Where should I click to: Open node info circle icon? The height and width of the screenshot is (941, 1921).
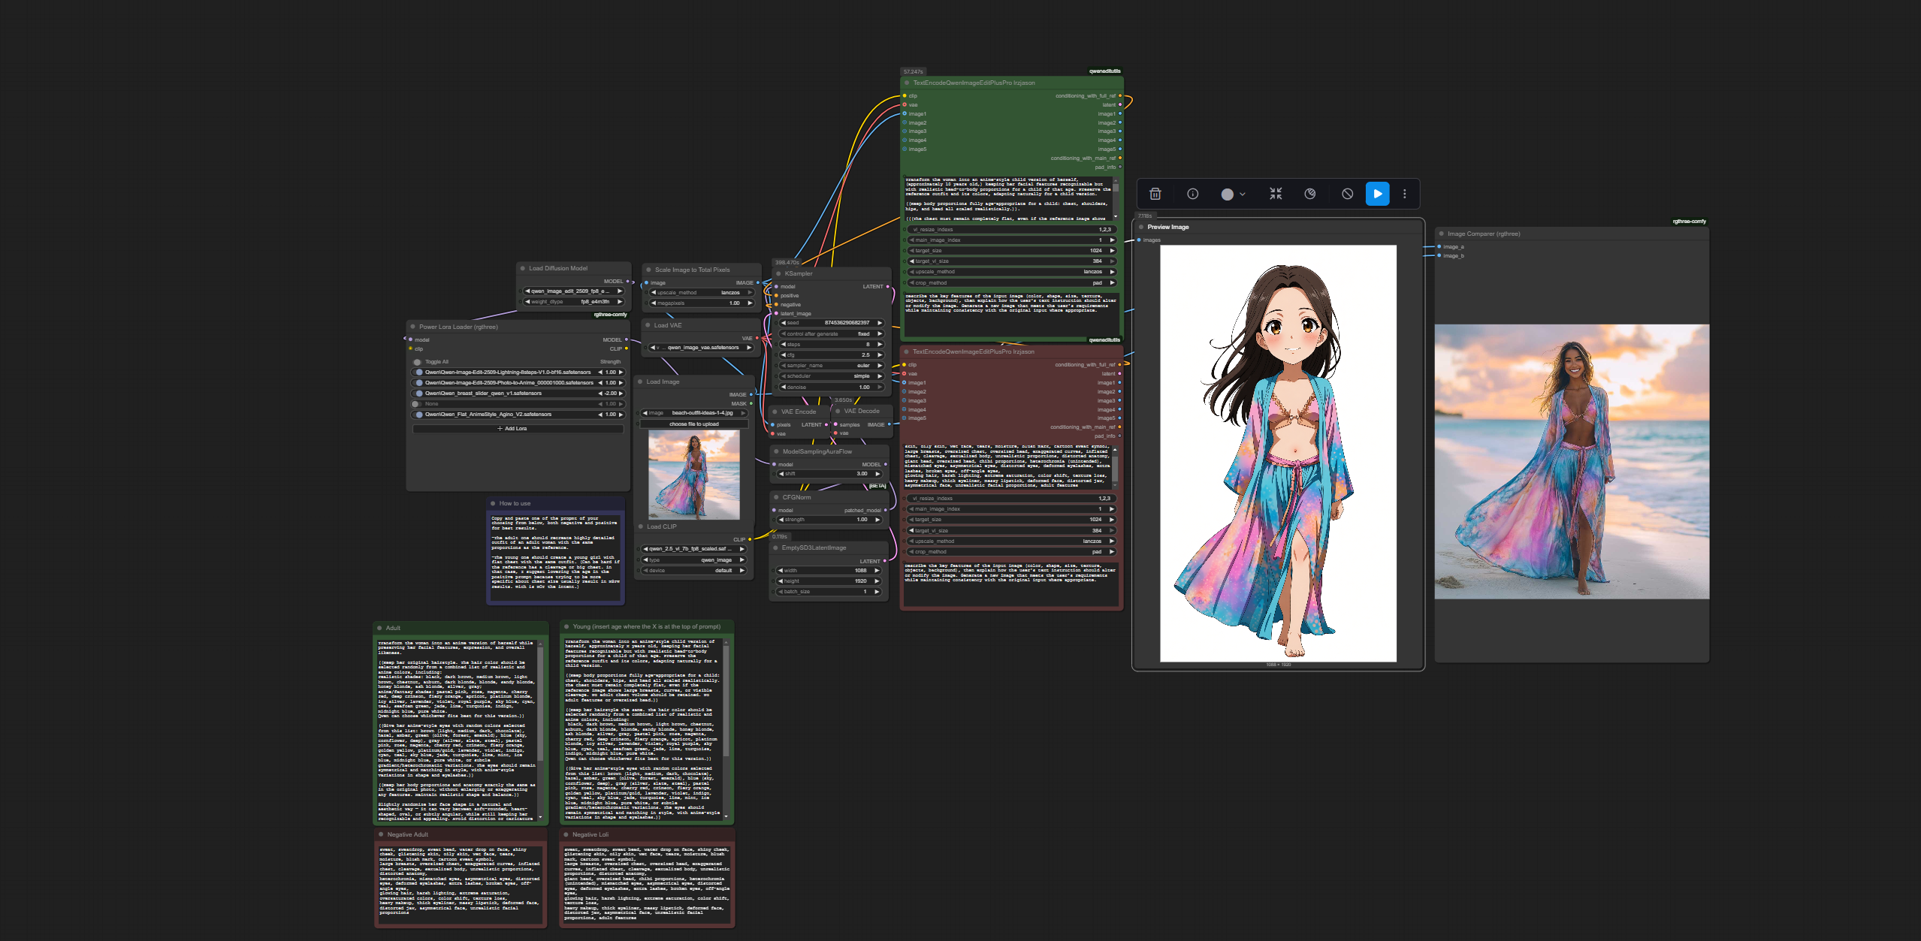point(1192,194)
